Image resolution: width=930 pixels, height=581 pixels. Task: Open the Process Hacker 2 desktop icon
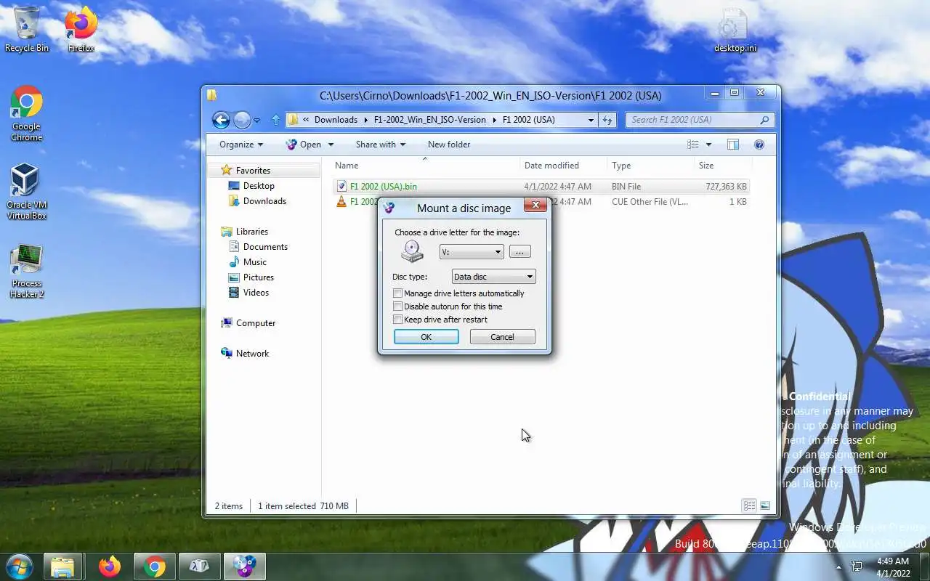pos(26,271)
